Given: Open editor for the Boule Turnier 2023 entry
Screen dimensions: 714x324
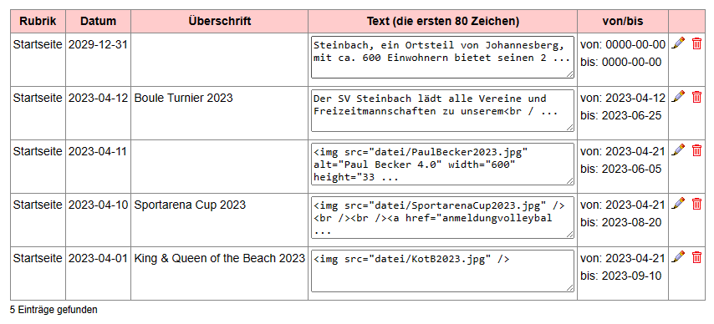Looking at the screenshot, I should coord(678,97).
